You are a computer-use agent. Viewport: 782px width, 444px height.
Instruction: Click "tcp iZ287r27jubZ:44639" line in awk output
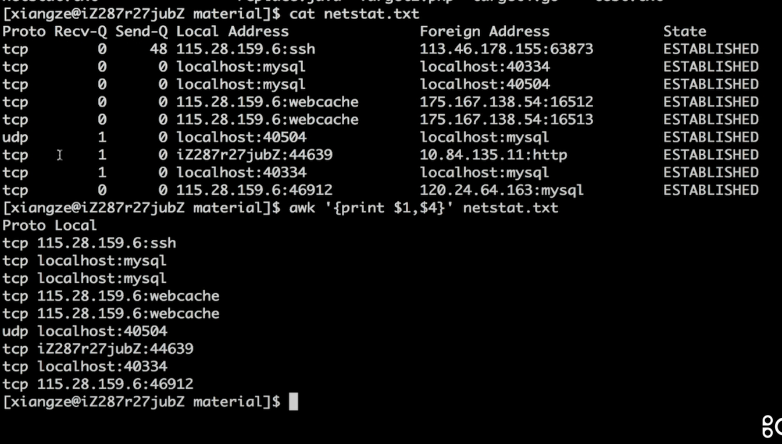click(98, 349)
